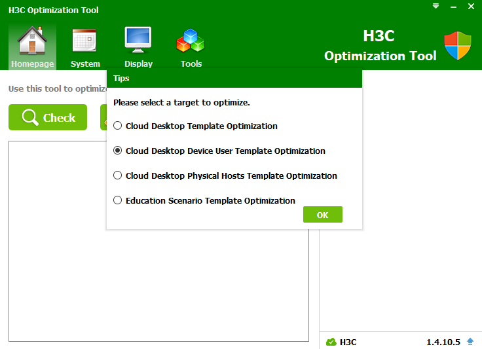Click the version number 1.4.10.5

pyautogui.click(x=443, y=342)
